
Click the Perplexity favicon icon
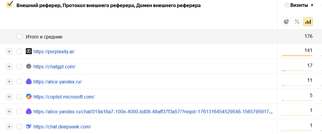pyautogui.click(x=29, y=51)
